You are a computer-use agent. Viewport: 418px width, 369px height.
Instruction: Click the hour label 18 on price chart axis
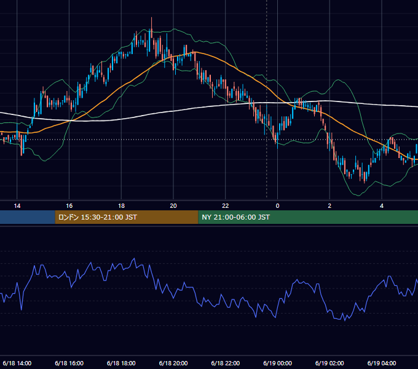click(x=121, y=206)
